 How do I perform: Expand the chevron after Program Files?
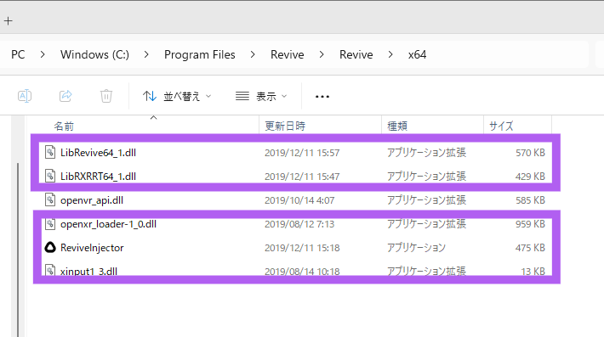(x=253, y=54)
